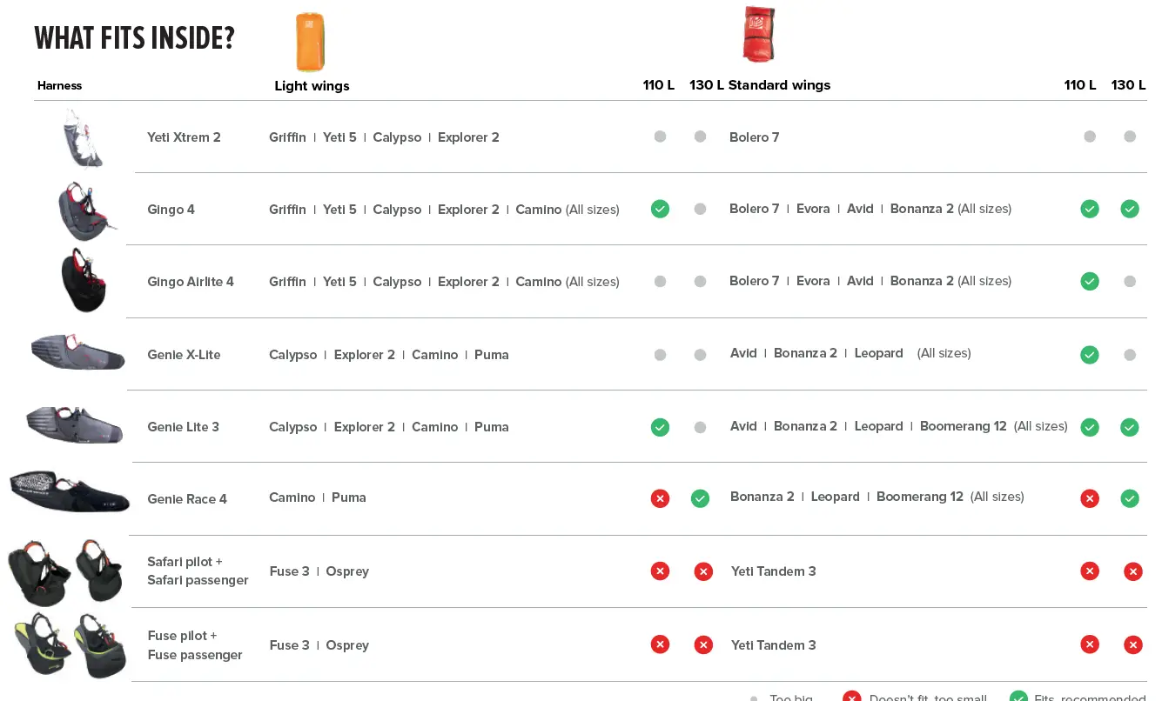Click the Genie X-Lite harness picture

[77, 350]
